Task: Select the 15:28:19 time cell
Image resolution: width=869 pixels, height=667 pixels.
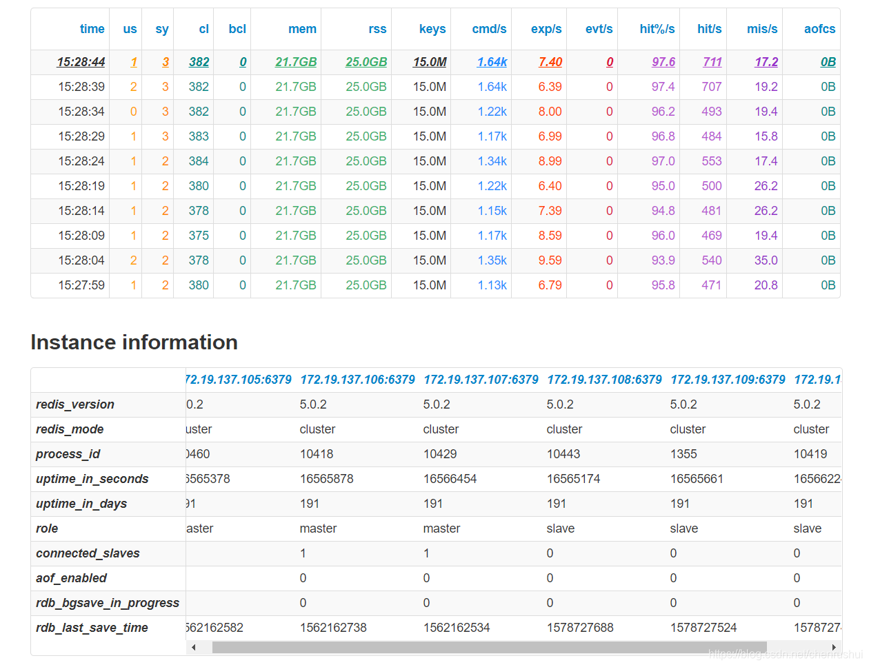Action: click(x=81, y=186)
